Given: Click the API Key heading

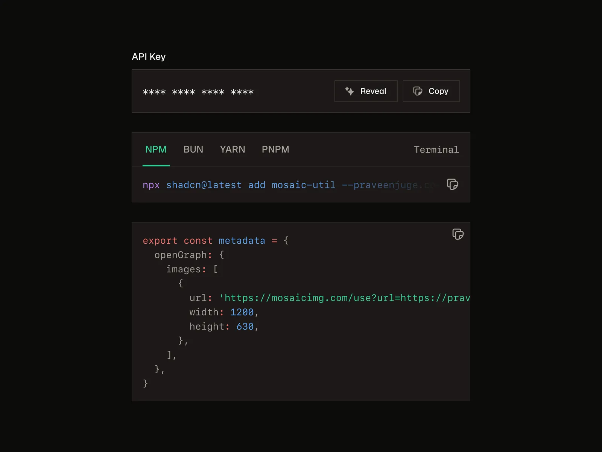Looking at the screenshot, I should (x=149, y=57).
